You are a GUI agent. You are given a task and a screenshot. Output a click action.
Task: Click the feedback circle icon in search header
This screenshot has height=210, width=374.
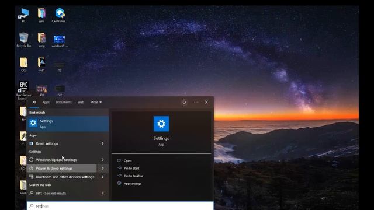coord(184,103)
